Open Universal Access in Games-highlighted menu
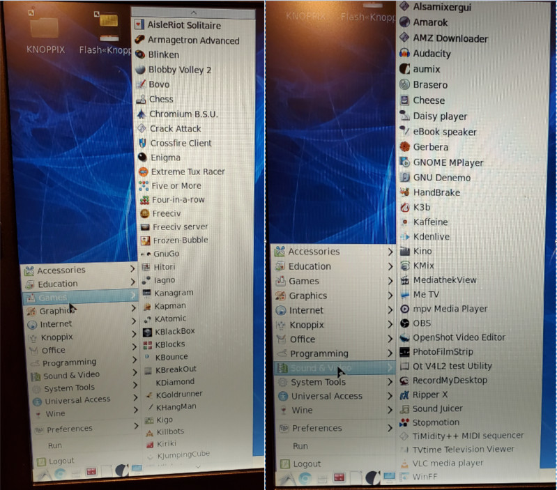 (85, 400)
